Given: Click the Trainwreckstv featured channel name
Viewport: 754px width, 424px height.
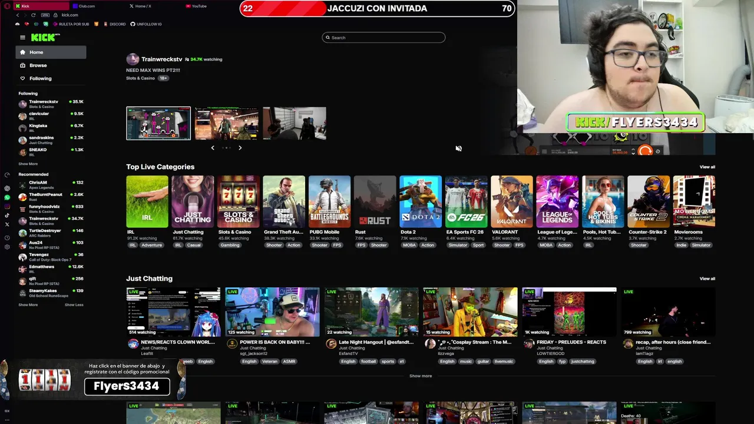Looking at the screenshot, I should (162, 59).
